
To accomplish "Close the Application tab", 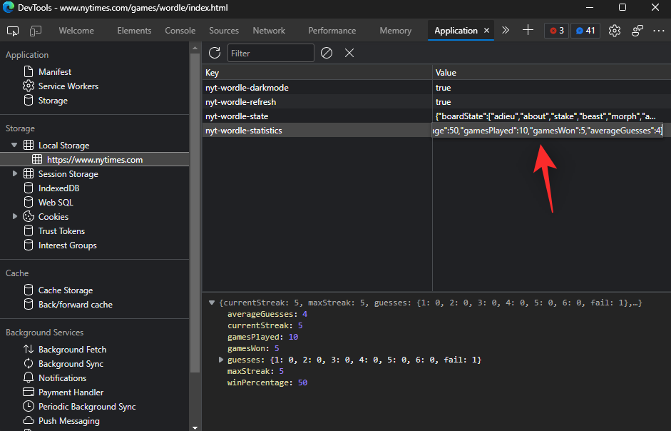I will coord(487,31).
